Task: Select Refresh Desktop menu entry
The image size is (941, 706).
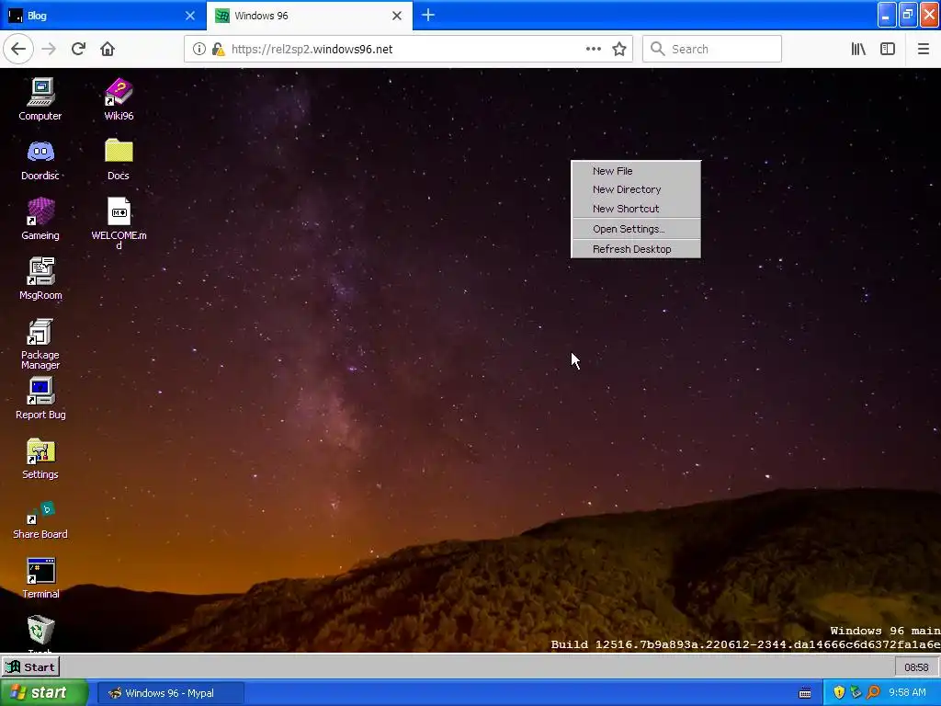Action: [636, 249]
